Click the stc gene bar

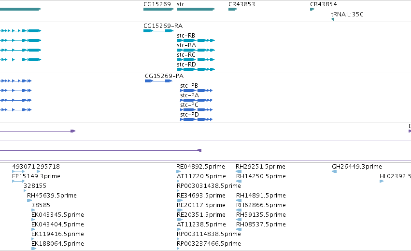[x=196, y=9]
